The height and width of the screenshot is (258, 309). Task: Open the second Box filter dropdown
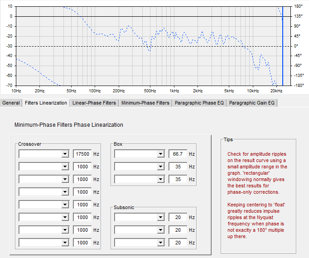[x=140, y=167]
